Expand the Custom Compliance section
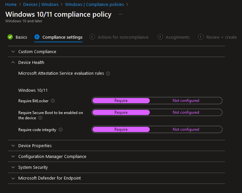 [x=116, y=52]
